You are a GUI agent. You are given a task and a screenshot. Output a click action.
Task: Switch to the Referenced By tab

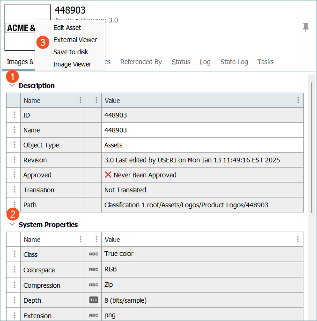click(141, 62)
